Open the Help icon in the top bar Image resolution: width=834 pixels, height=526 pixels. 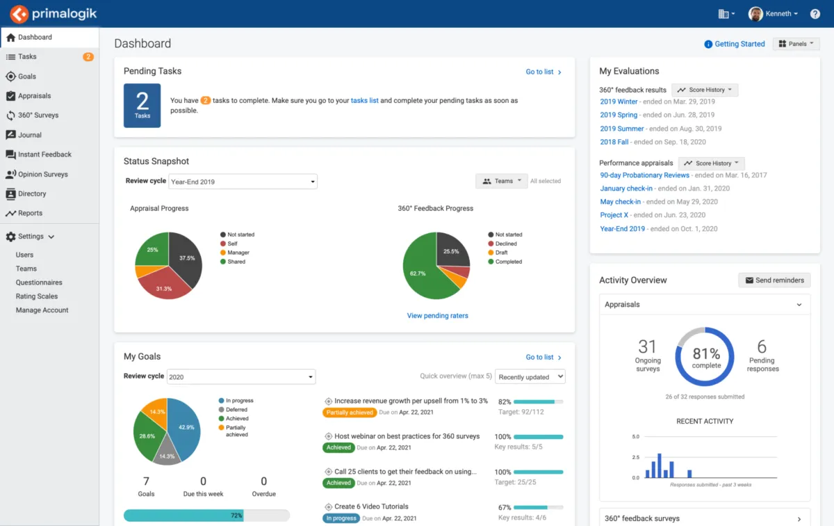pyautogui.click(x=815, y=13)
